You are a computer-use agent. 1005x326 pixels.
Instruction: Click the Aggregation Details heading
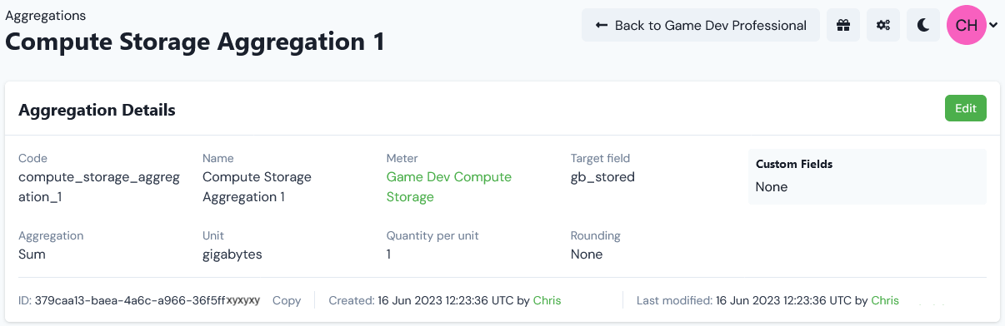[x=97, y=110]
